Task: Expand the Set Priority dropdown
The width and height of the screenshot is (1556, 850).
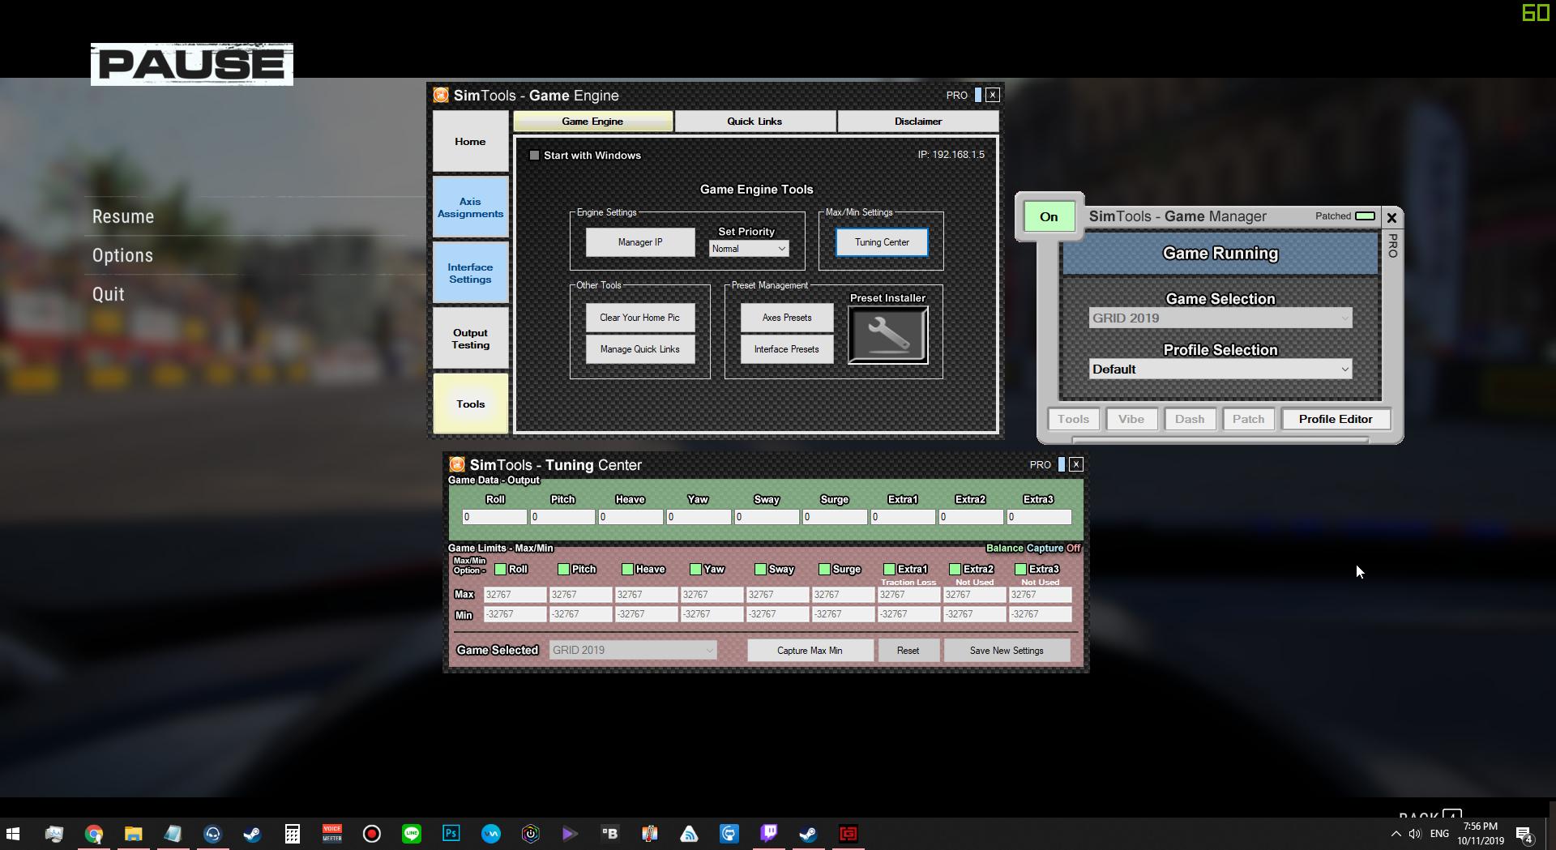Action: (749, 249)
